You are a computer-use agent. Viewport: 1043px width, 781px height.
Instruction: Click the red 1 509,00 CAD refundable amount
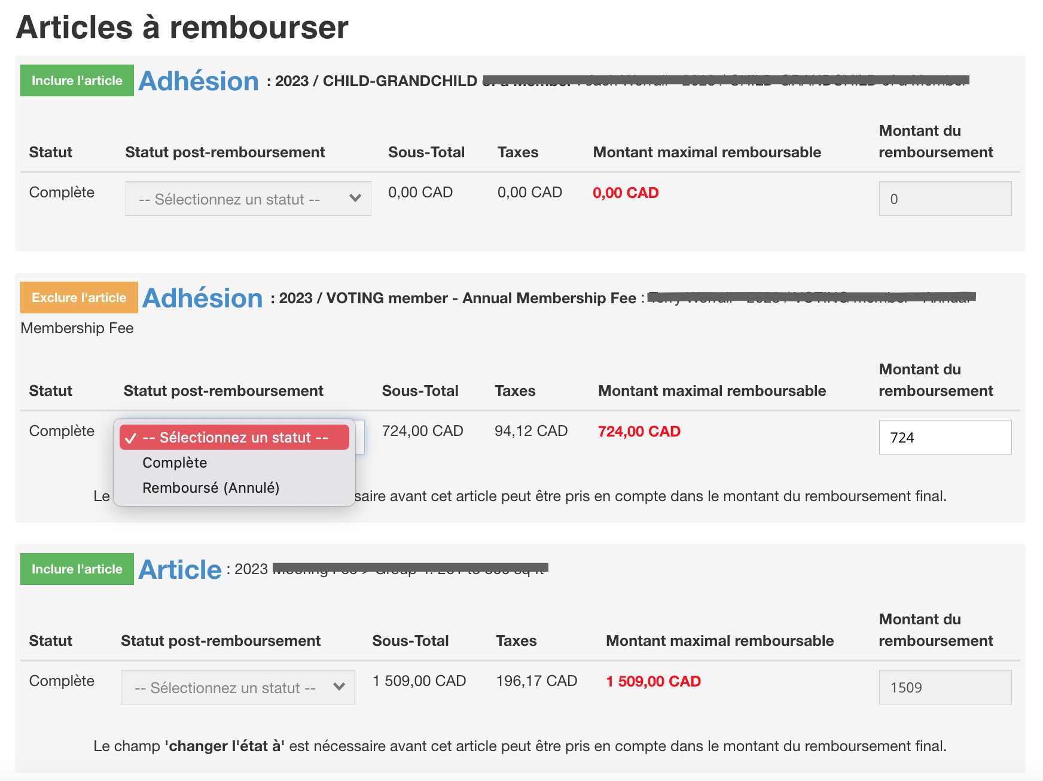pyautogui.click(x=653, y=682)
